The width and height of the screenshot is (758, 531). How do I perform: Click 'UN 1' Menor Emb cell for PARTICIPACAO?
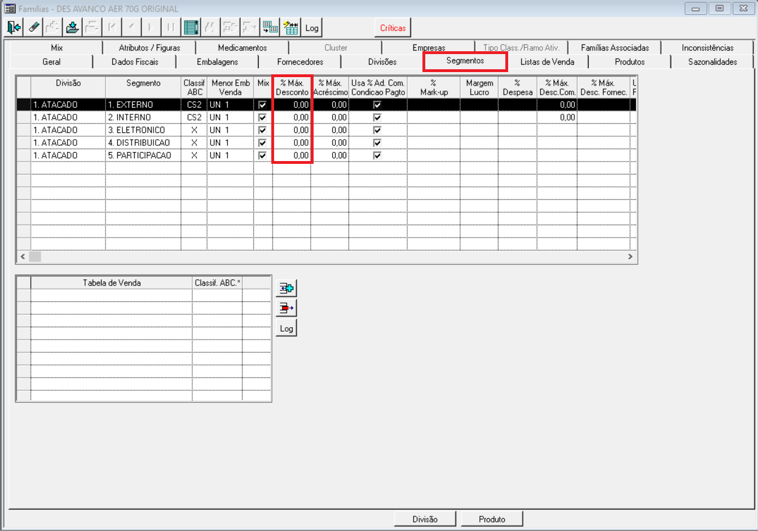[230, 155]
